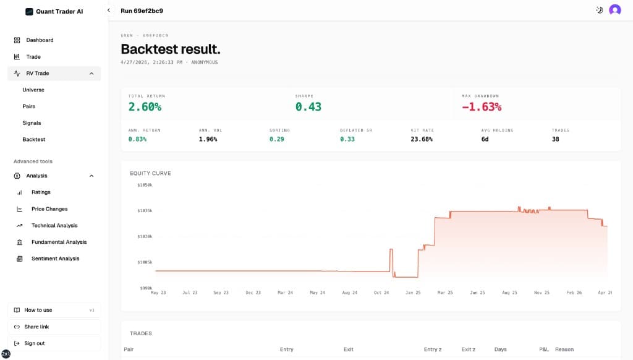This screenshot has width=633, height=360.
Task: Click the Trade bar-chart icon
Action: coord(17,56)
